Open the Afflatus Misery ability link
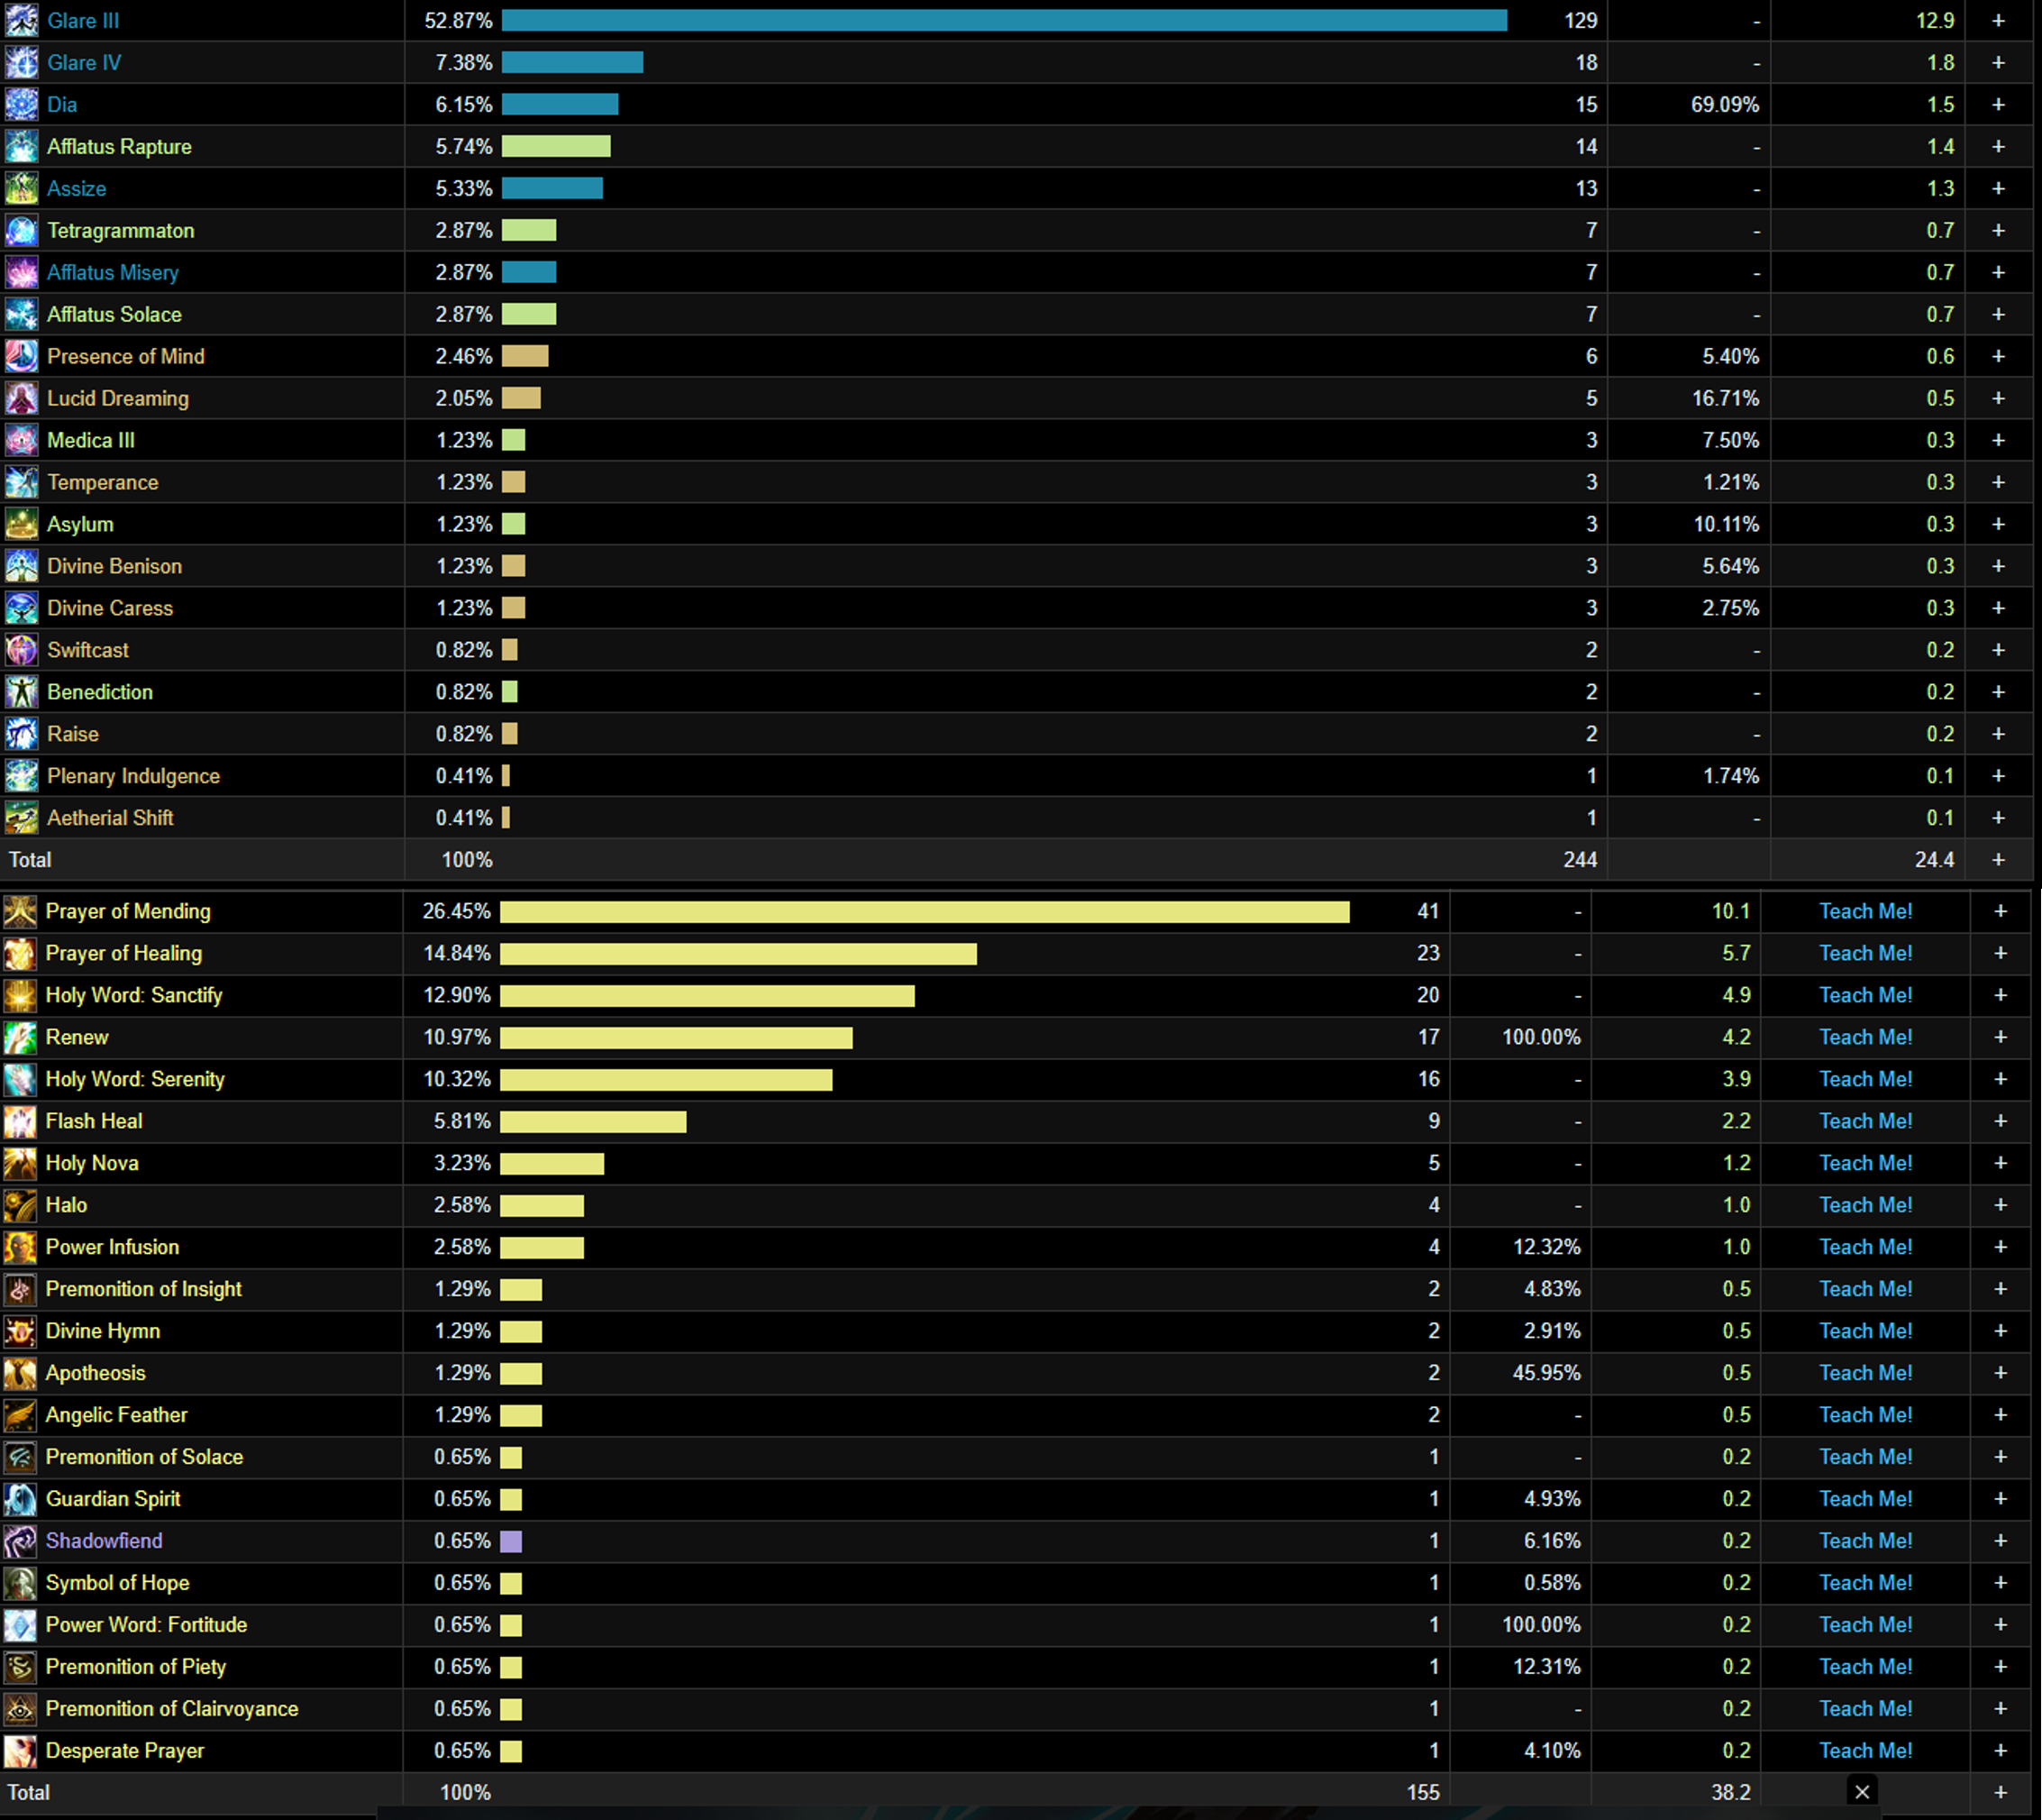The height and width of the screenshot is (1820, 2042). [113, 272]
